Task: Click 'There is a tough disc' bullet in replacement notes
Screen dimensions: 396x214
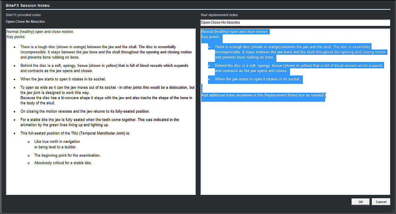Action: tap(300, 52)
